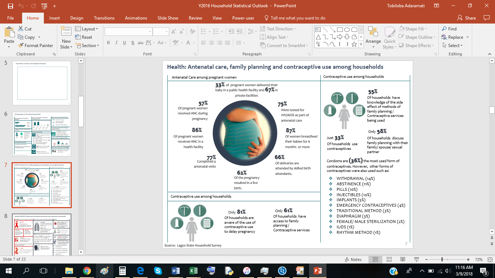The width and height of the screenshot is (495, 278).
Task: Open the font name combo box
Action: click(128, 32)
